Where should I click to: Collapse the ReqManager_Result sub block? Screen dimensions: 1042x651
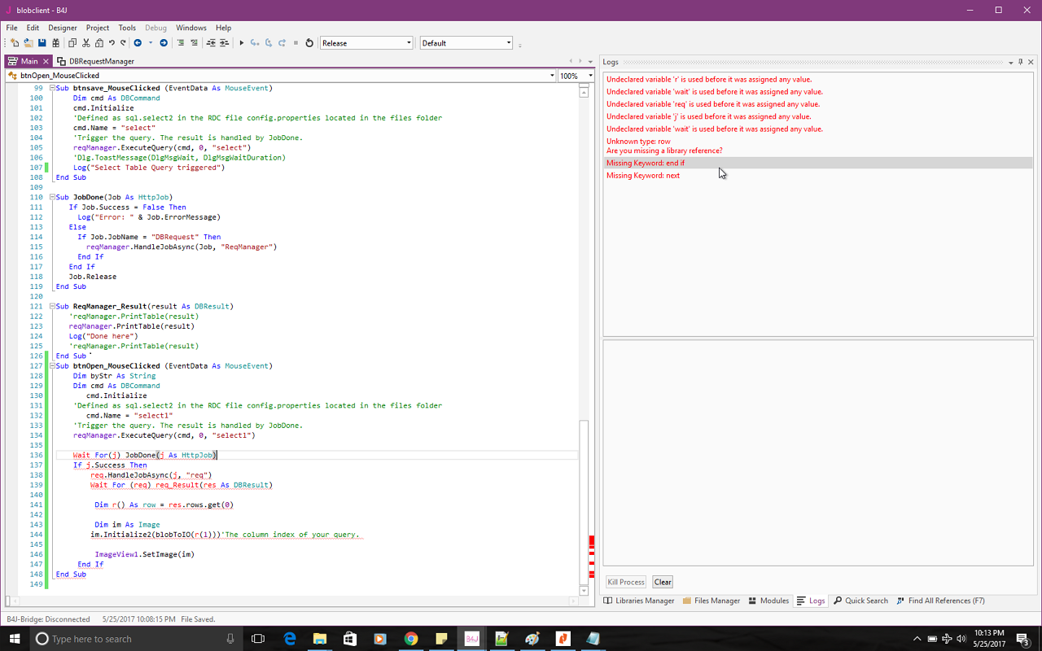[x=53, y=307]
